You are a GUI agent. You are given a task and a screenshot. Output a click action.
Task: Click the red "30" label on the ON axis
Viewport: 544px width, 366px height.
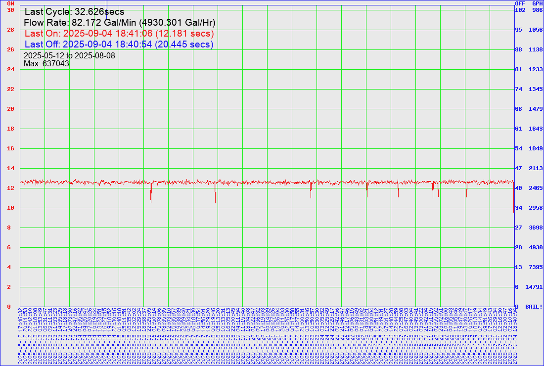click(x=11, y=10)
